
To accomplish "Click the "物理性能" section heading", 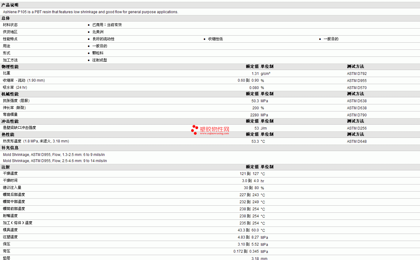I will (10, 67).
